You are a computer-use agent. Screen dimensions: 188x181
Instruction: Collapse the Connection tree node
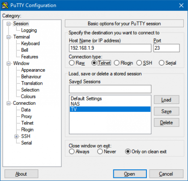[9, 103]
